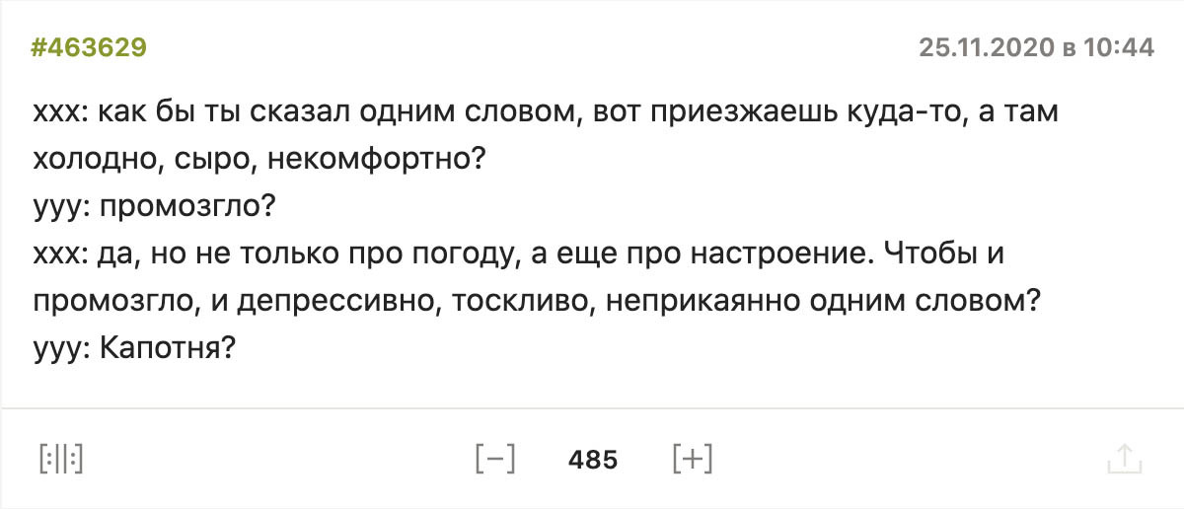This screenshot has width=1184, height=509.
Task: Click the reply 'yyy: промозгло?'
Action: pyautogui.click(x=153, y=207)
